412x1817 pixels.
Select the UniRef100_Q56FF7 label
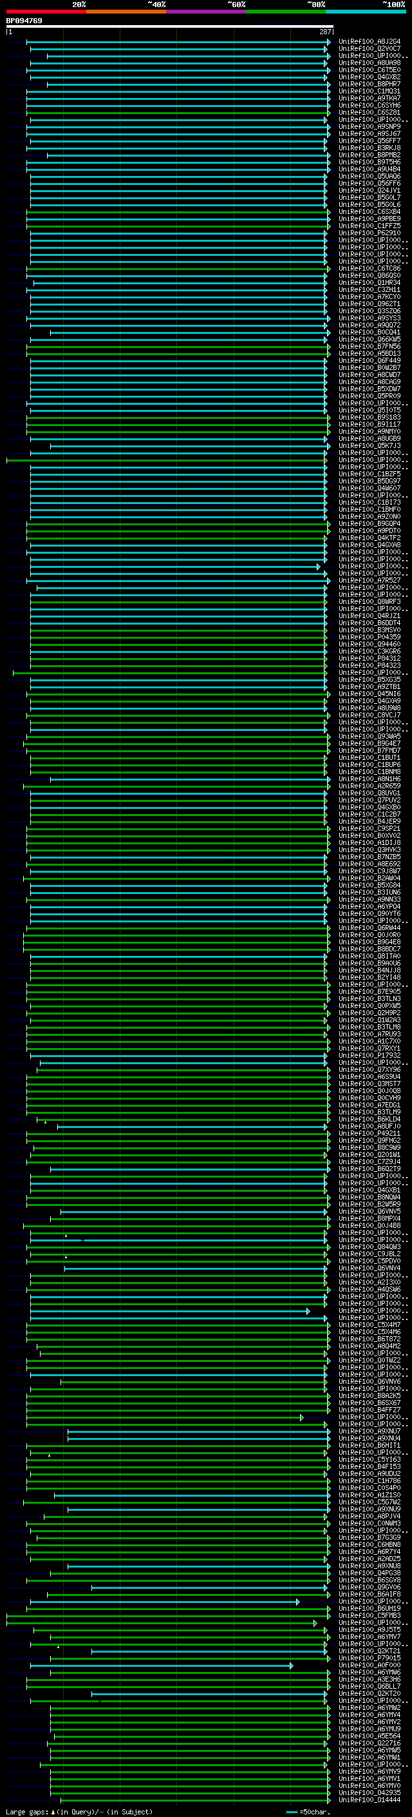pos(369,141)
